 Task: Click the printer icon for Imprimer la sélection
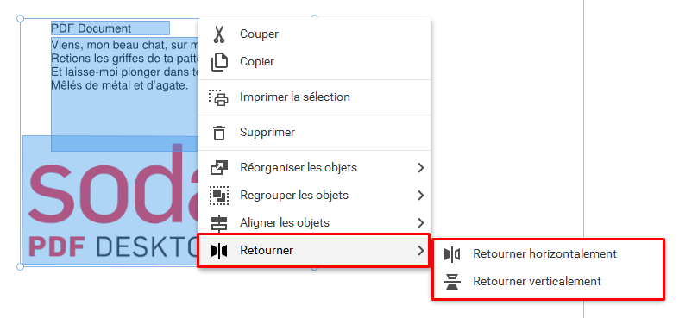pos(218,97)
